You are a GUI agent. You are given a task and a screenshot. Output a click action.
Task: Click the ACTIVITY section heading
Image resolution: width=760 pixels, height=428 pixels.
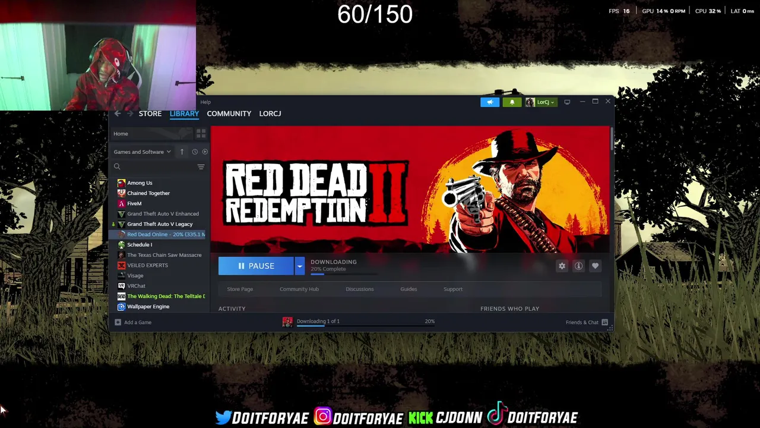[232, 309]
